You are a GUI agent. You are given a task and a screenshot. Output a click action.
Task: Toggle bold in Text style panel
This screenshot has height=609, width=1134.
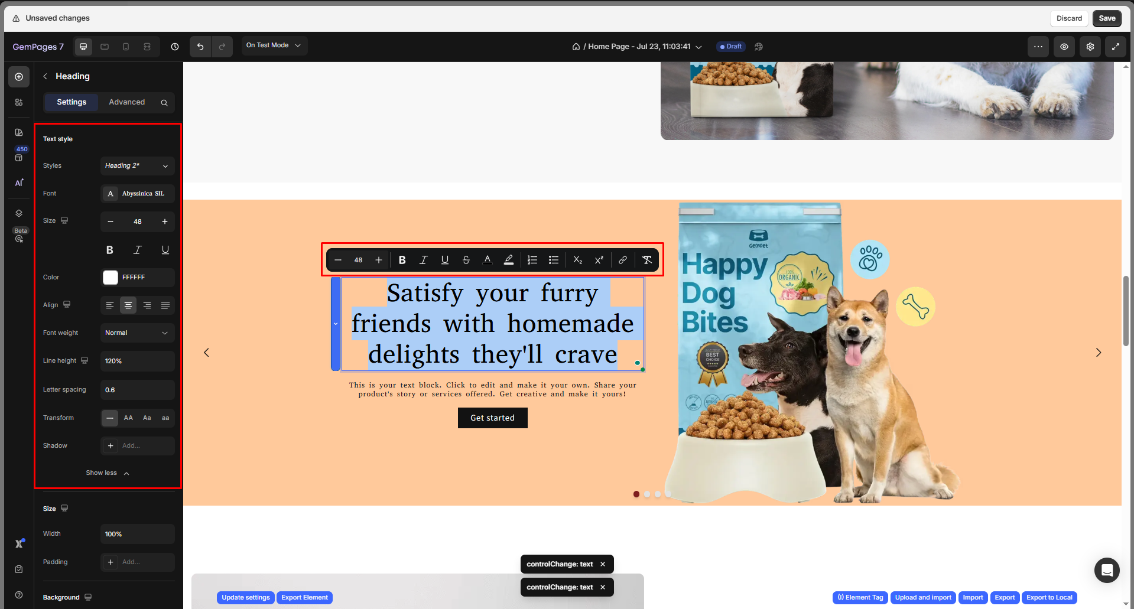tap(109, 250)
